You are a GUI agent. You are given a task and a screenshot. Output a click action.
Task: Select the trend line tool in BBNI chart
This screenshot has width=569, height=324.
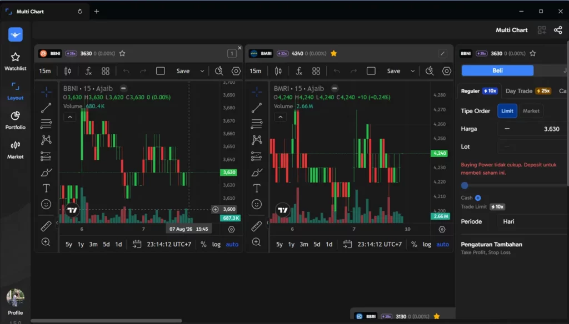coord(46,108)
